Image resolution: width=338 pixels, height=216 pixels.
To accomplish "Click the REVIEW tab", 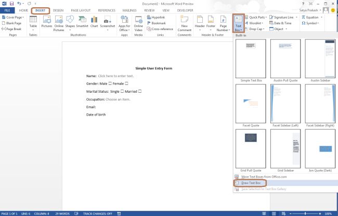I will tap(149, 10).
